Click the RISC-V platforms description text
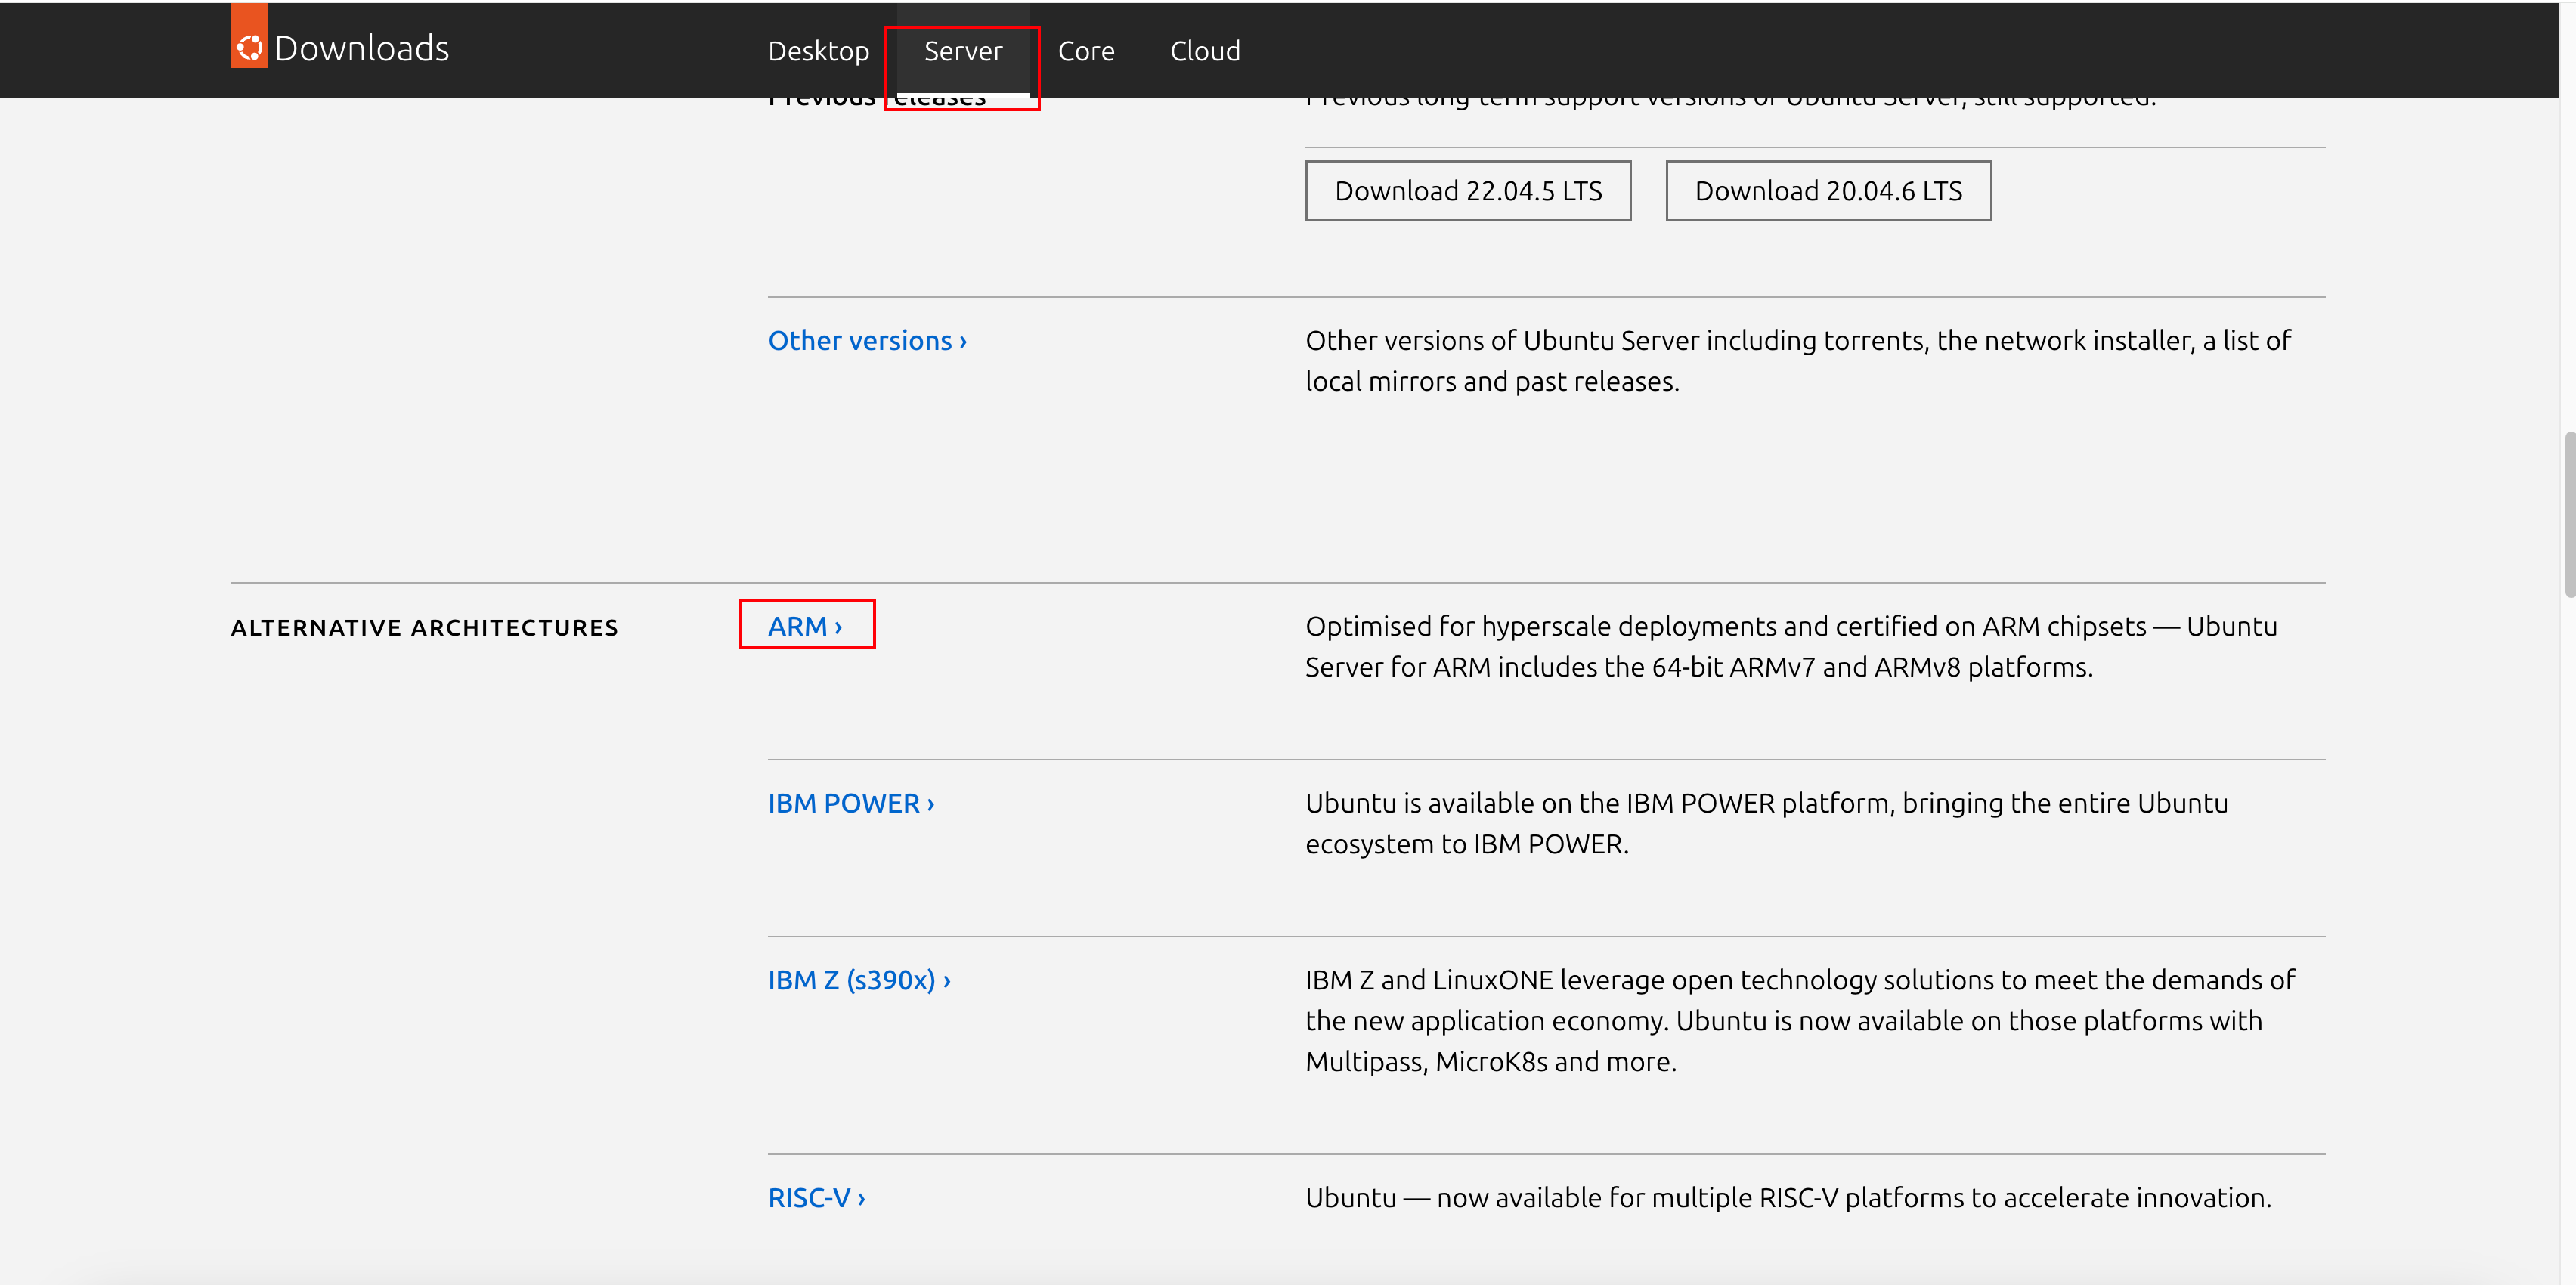The height and width of the screenshot is (1285, 2576). click(x=1788, y=1198)
